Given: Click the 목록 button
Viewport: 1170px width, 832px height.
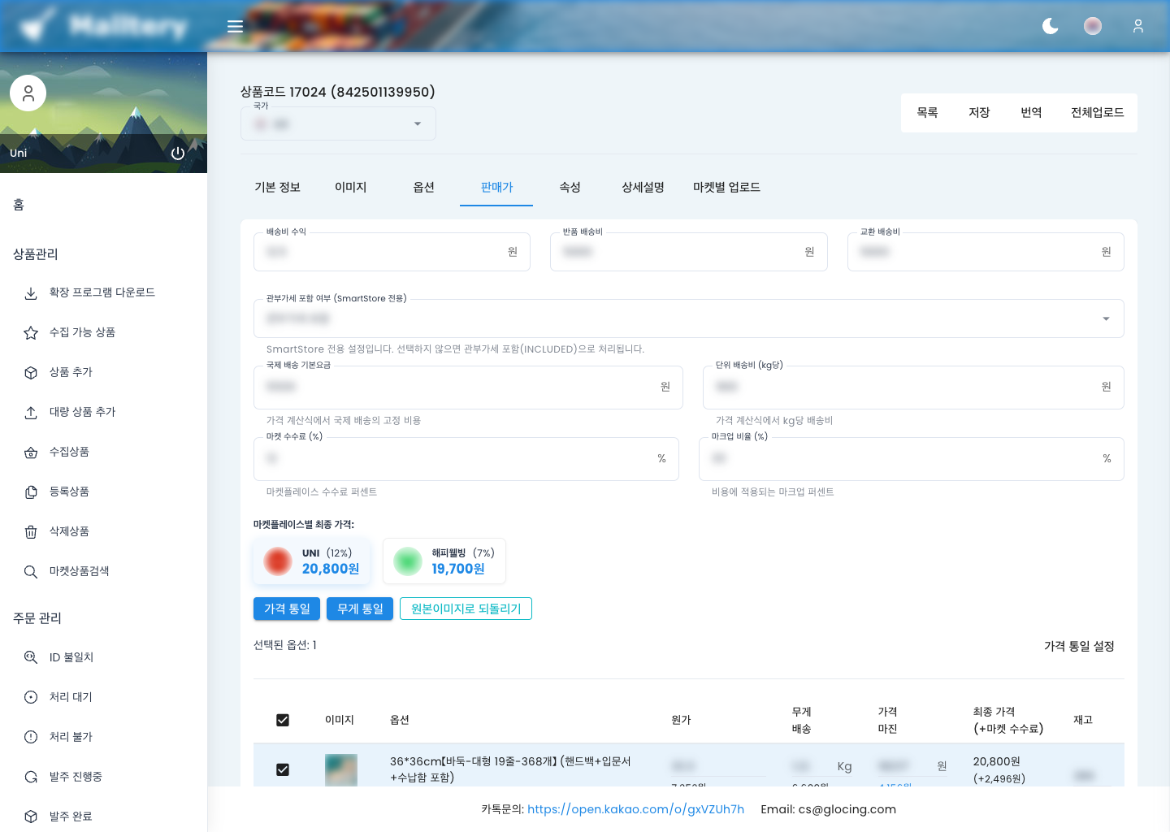Looking at the screenshot, I should coord(927,113).
